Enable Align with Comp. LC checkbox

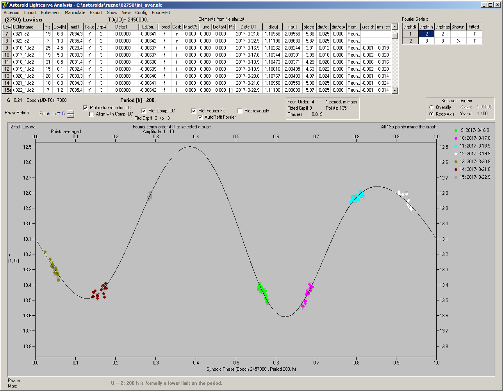coord(92,114)
